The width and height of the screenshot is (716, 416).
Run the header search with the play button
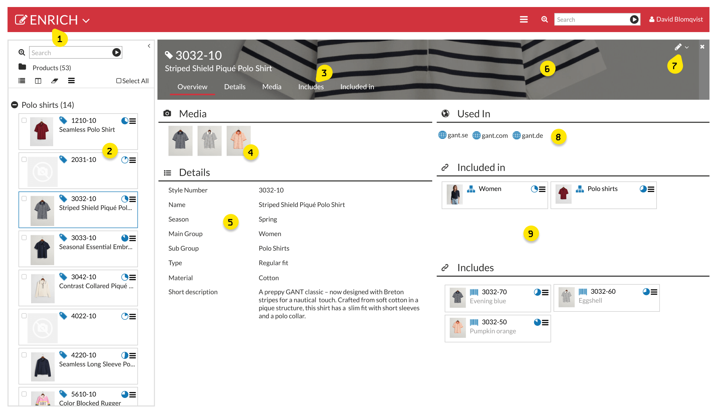coord(634,20)
